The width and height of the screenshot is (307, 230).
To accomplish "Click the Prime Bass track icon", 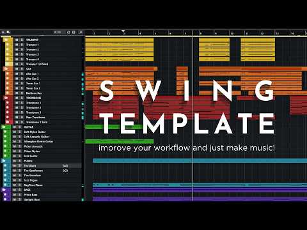I will [5, 195].
